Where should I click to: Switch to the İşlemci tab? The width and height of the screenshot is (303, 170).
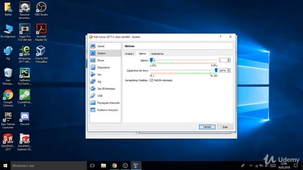pos(142,53)
